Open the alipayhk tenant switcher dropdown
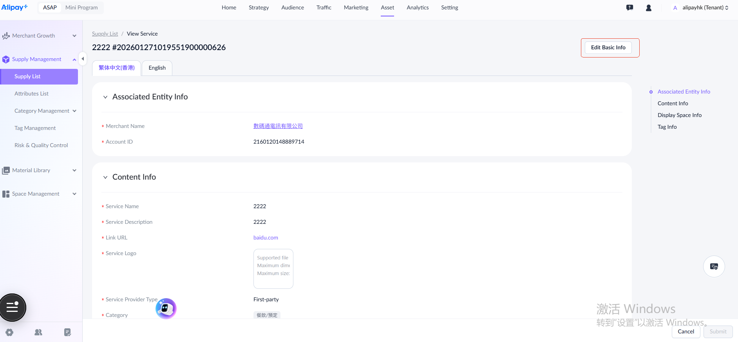 705,7
